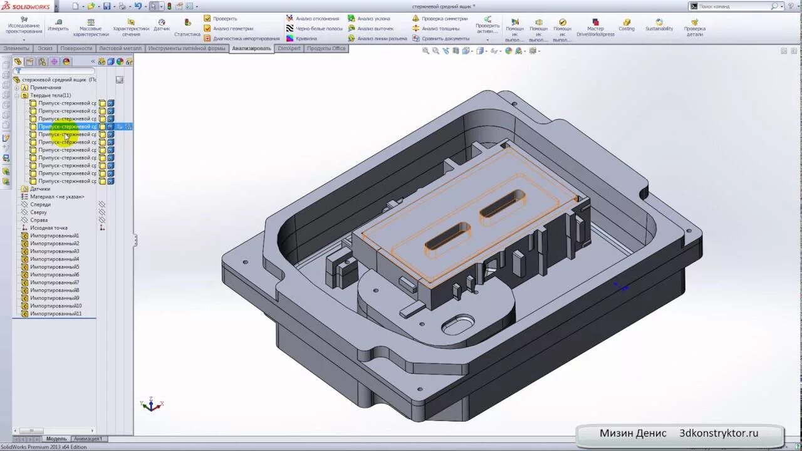Toggle visibility icon of first Припуск body
The image size is (802, 451).
[x=102, y=103]
